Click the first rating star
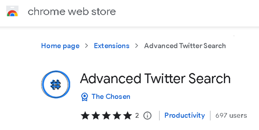 (x=85, y=116)
